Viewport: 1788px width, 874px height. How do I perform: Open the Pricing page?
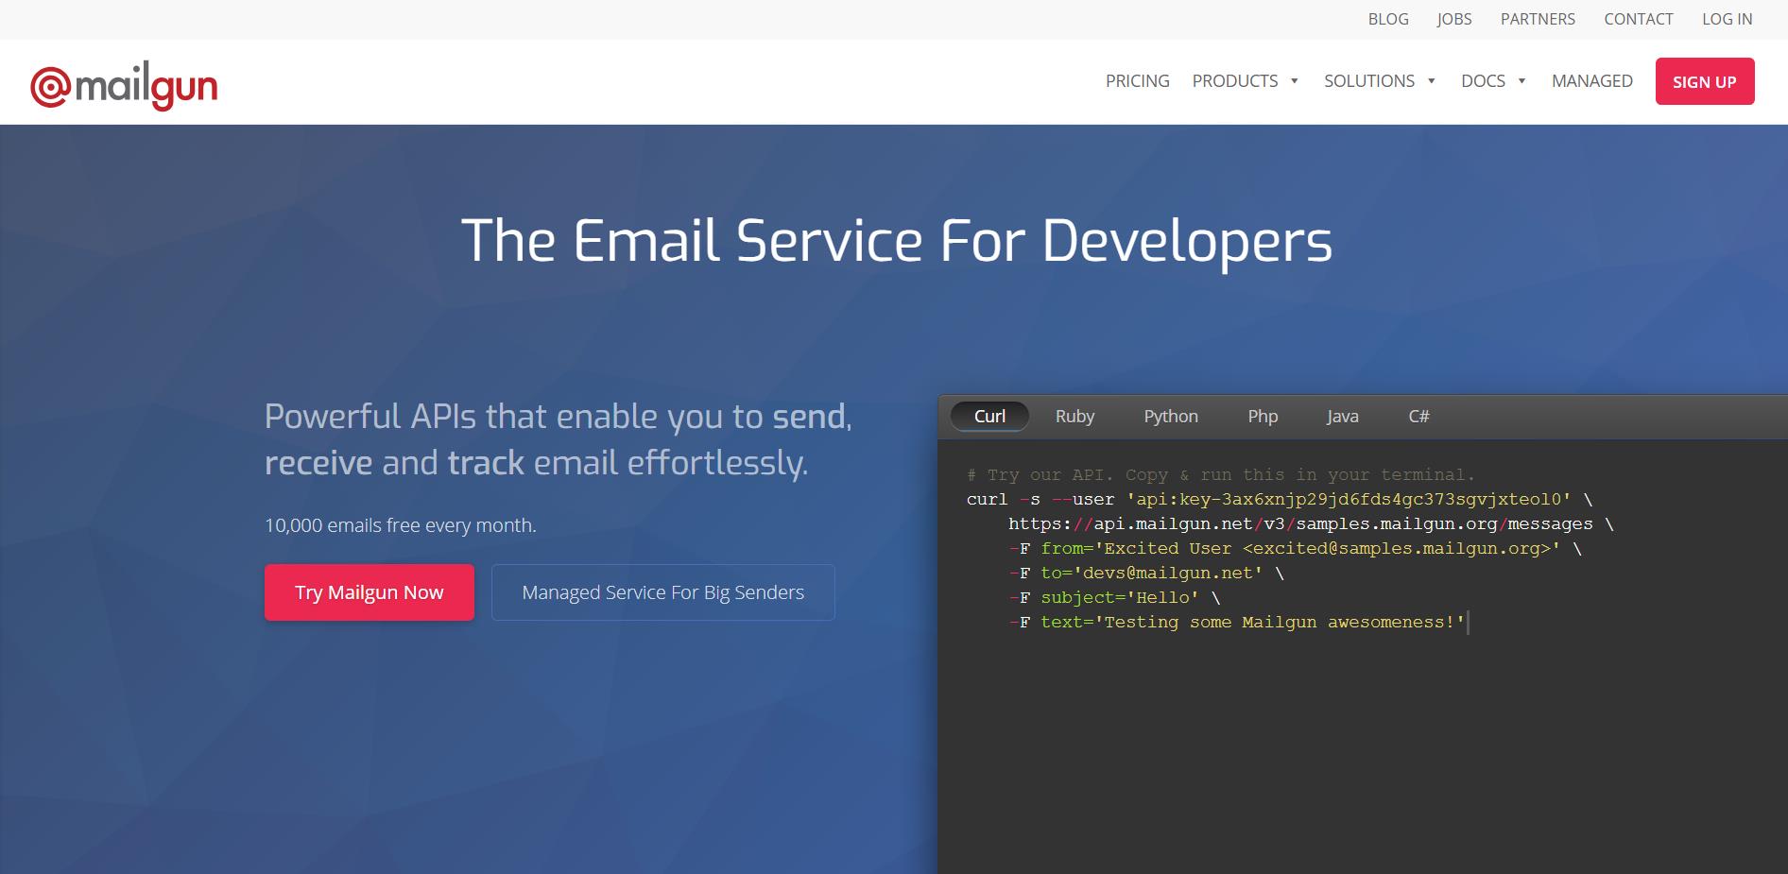1137,81
